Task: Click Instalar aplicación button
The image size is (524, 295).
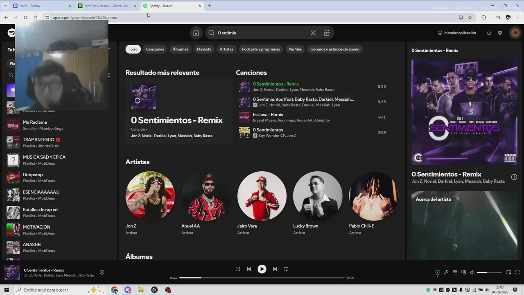Action: [456, 33]
